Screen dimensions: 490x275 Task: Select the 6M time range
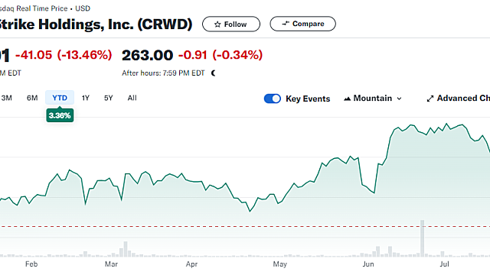32,98
